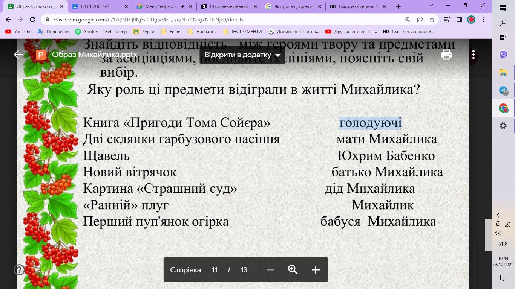Close the 'Школьные Знания' tab
This screenshot has width=515, height=289.
point(256,6)
